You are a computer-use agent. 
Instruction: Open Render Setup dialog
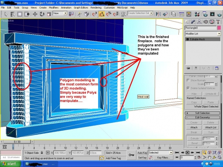[x=205, y=14]
